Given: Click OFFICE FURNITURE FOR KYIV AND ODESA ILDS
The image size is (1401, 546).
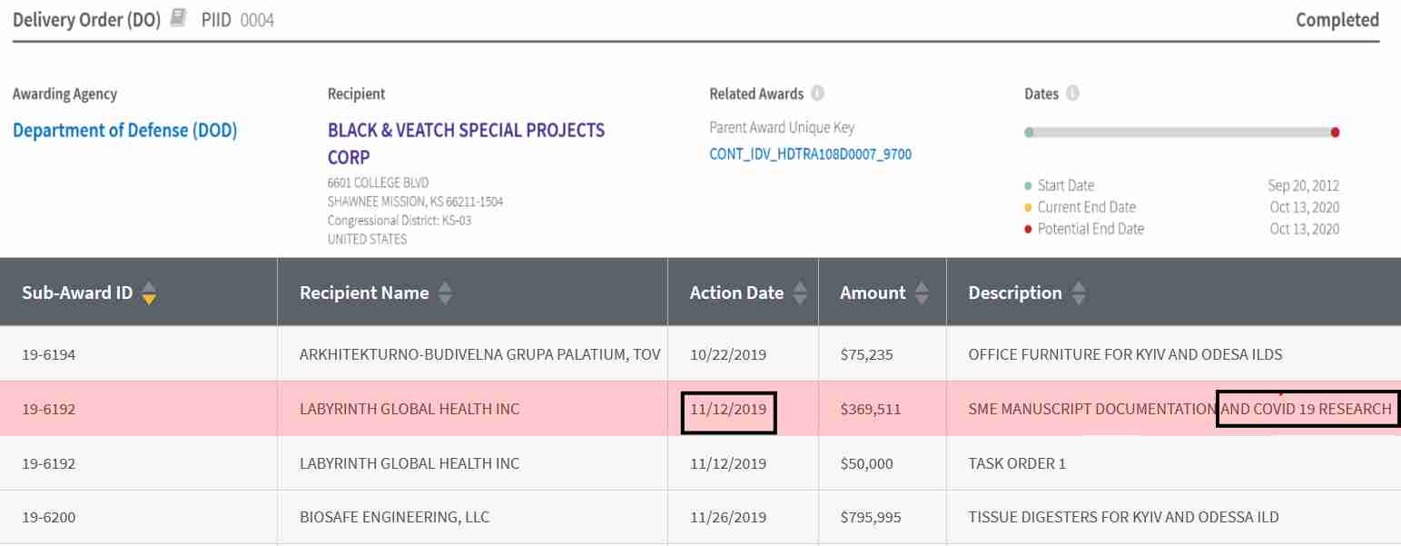Looking at the screenshot, I should tap(1125, 354).
